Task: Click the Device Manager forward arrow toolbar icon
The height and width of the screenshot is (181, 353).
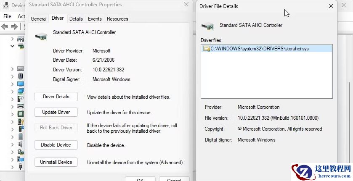Action: coord(14,27)
